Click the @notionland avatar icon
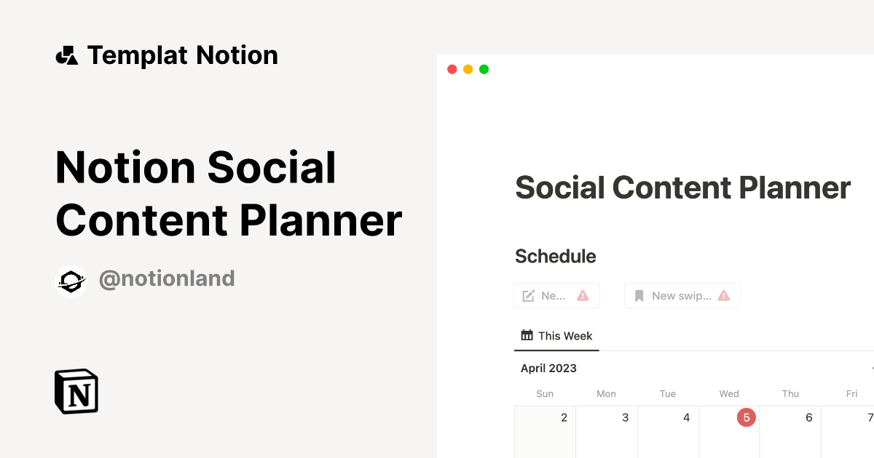874x458 pixels. [x=71, y=279]
